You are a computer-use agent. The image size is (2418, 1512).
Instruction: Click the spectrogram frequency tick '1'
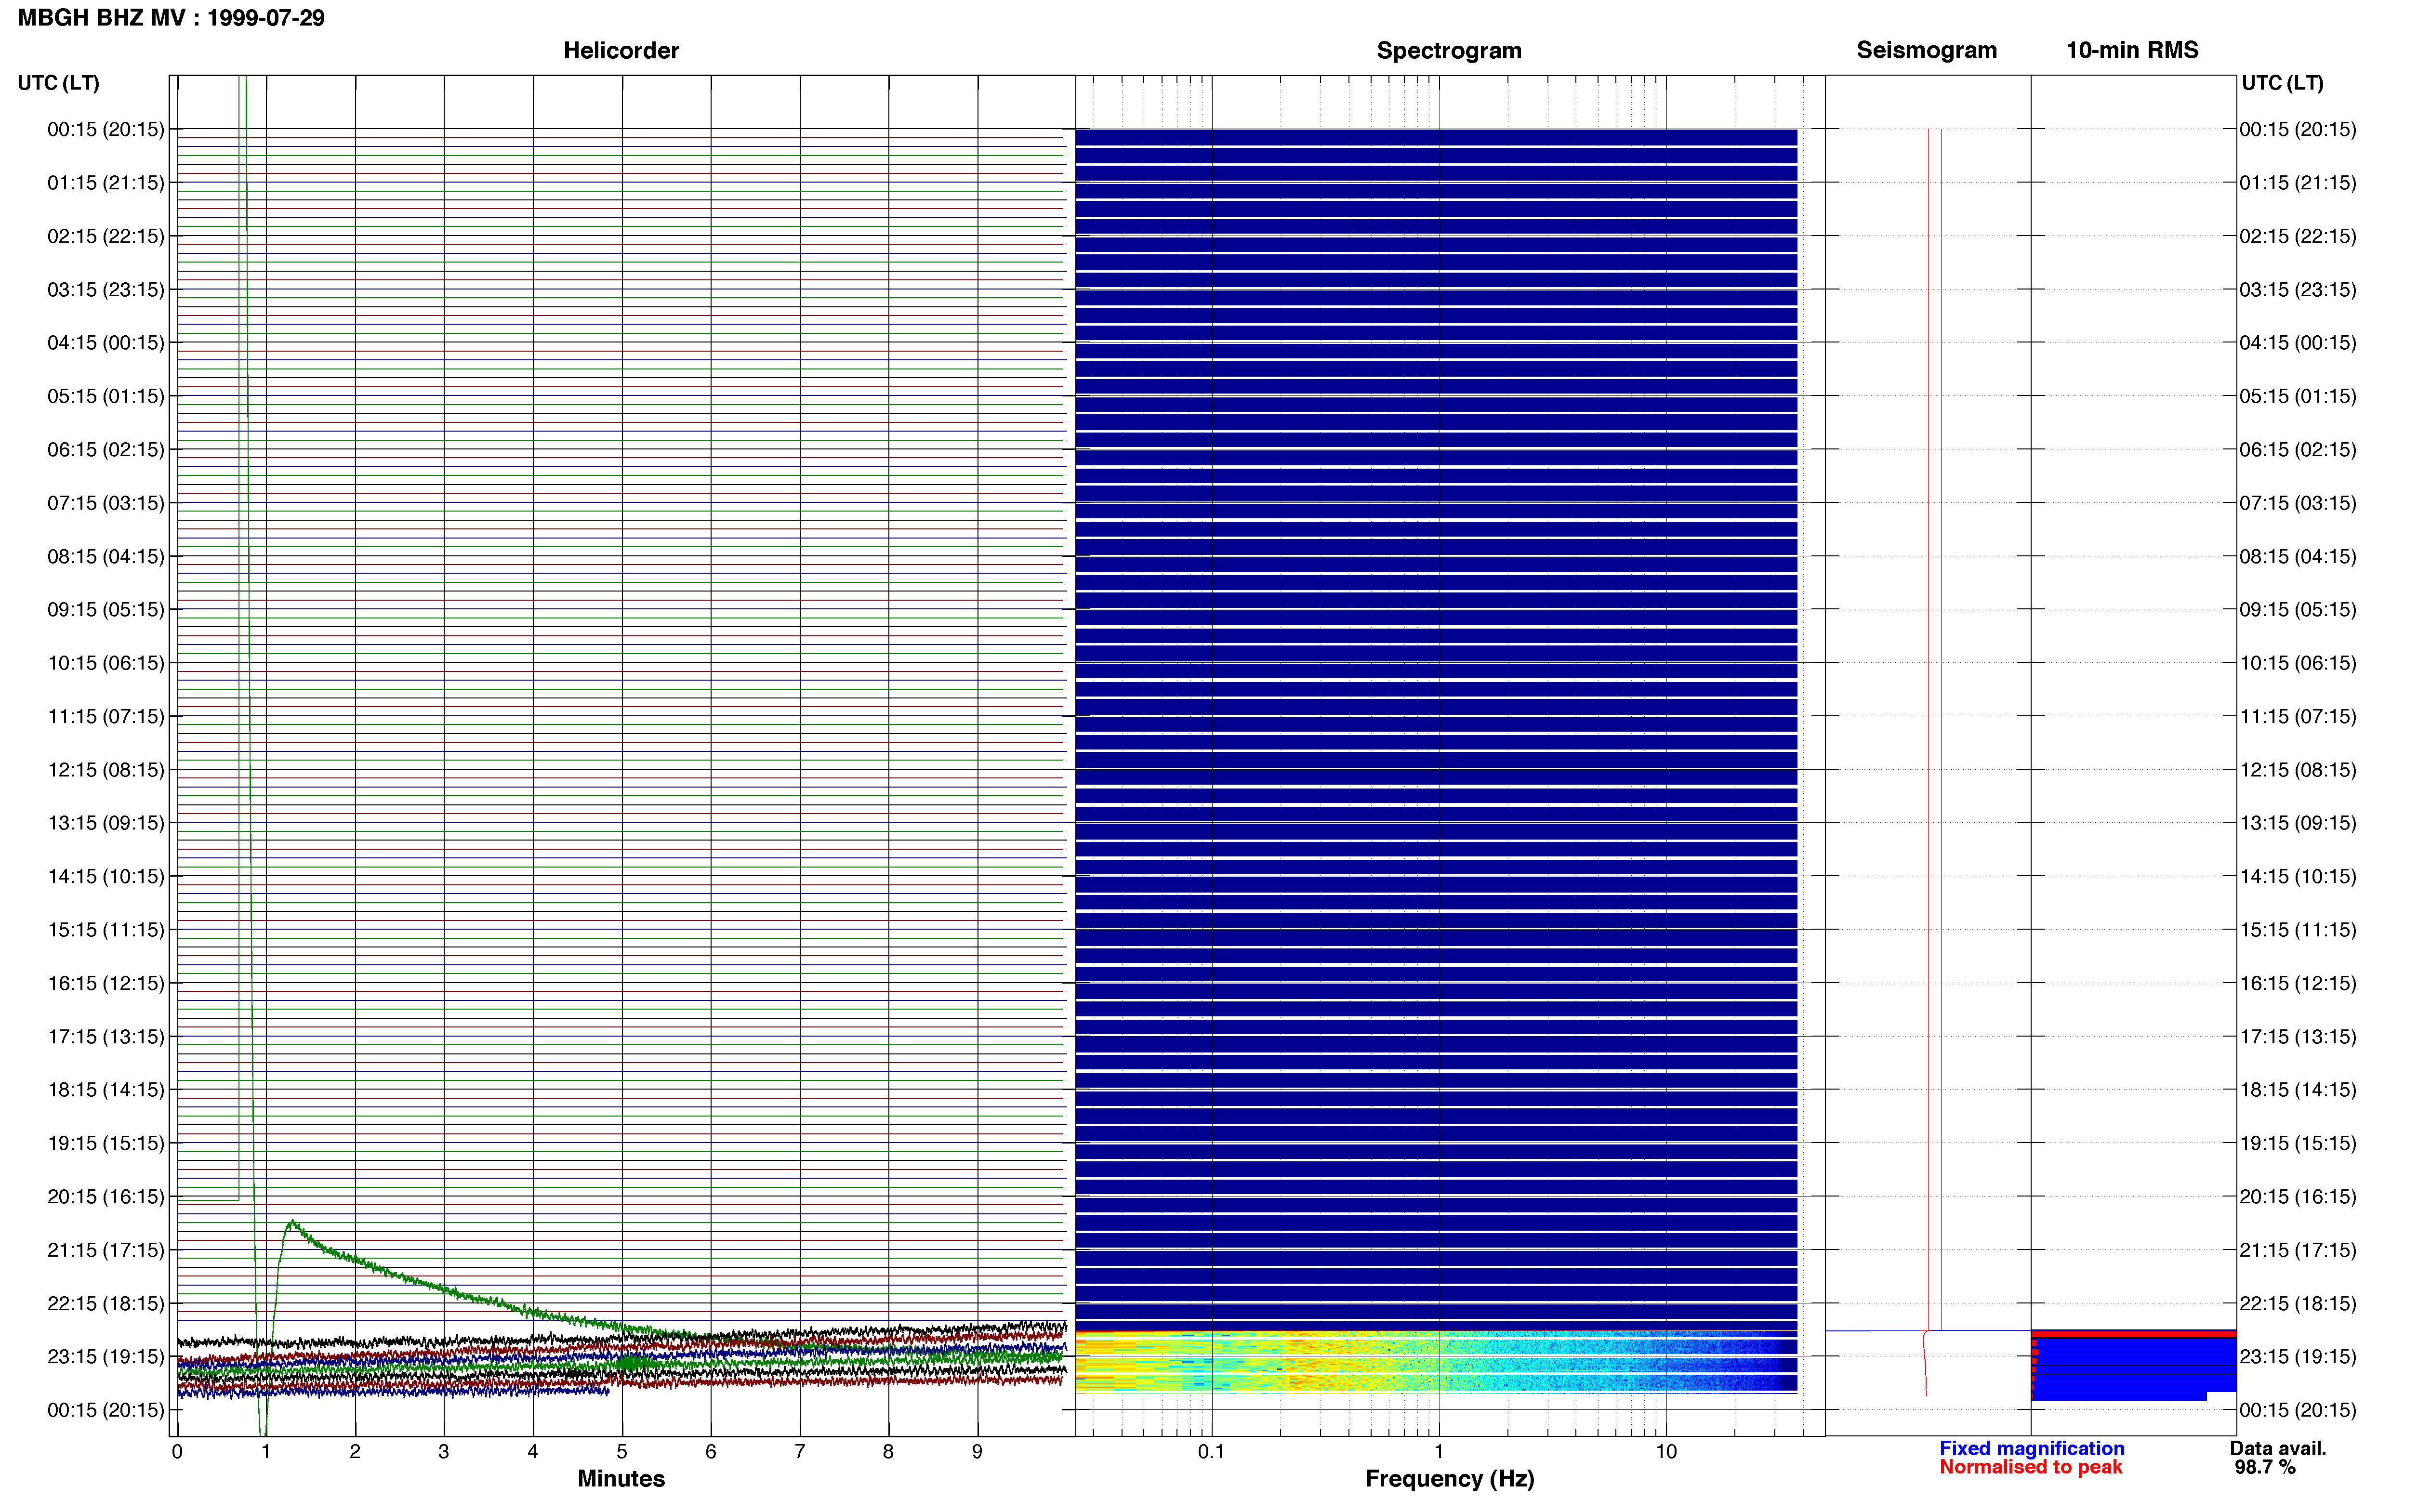point(1439,1451)
